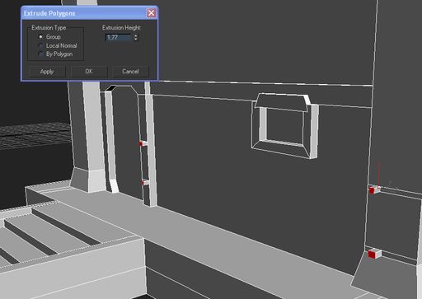The width and height of the screenshot is (422, 299).
Task: Confirm extrusion with the OK button
Action: [x=89, y=72]
